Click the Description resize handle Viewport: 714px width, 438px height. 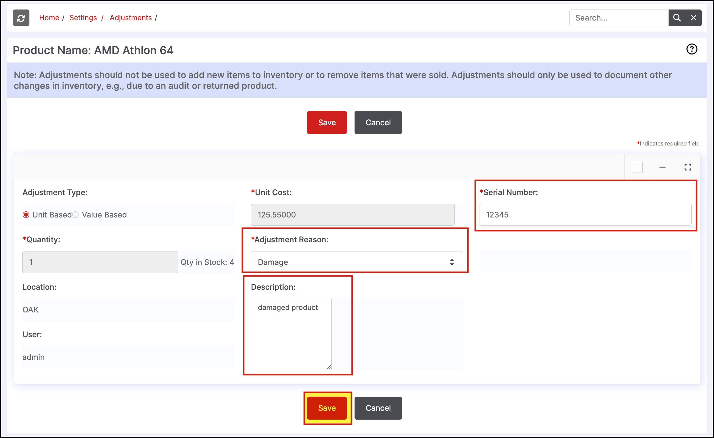[329, 367]
